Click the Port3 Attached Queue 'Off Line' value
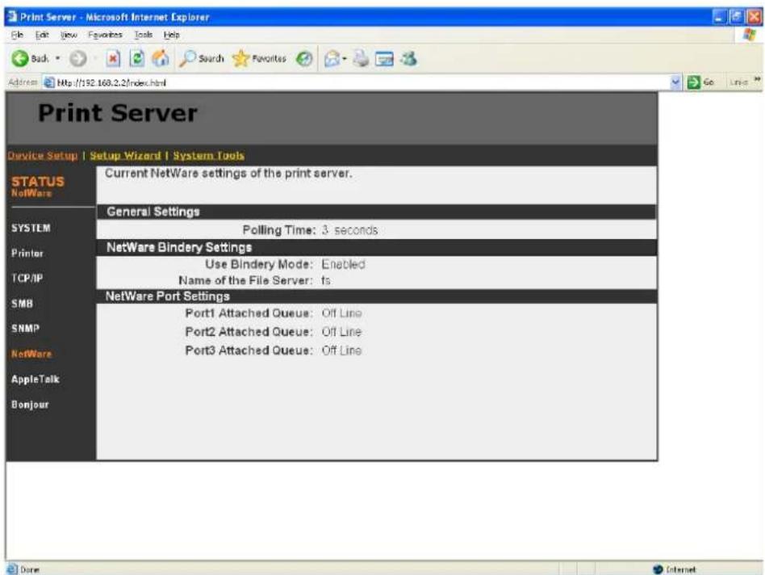The image size is (765, 575). click(341, 350)
